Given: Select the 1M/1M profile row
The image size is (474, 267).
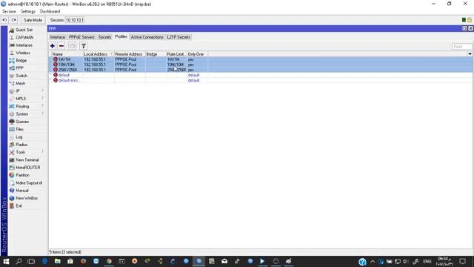Looking at the screenshot, I should (261, 59).
